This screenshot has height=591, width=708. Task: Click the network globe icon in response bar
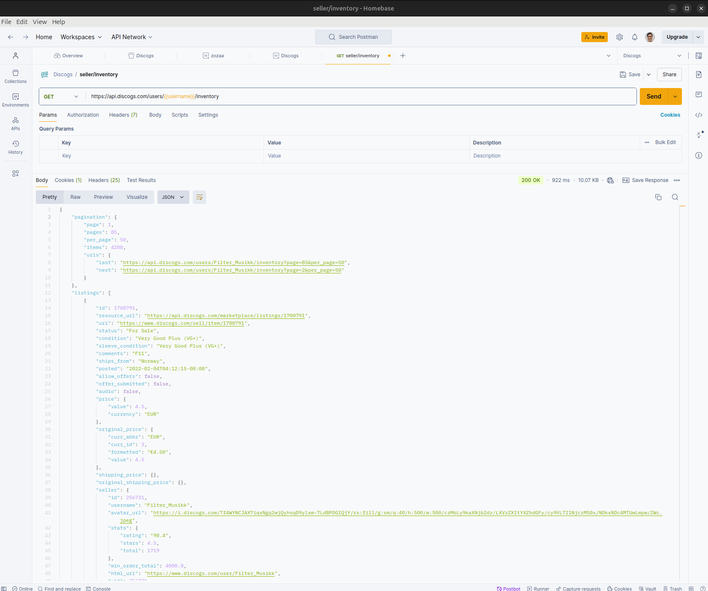click(610, 180)
